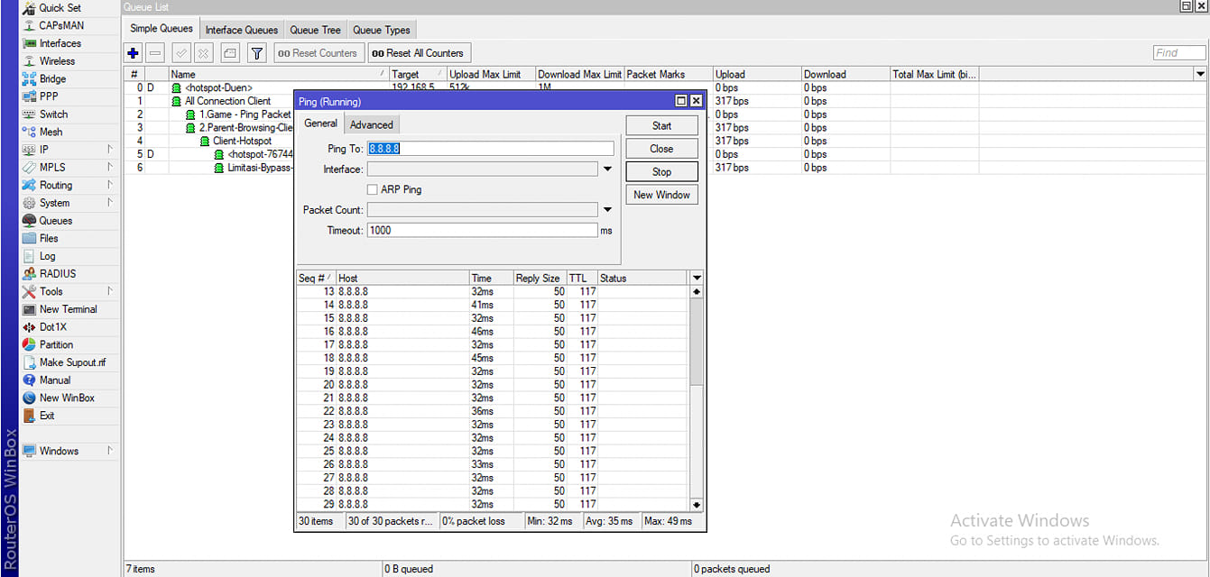
Task: Sort ping results by Seq # column
Action: click(x=316, y=278)
